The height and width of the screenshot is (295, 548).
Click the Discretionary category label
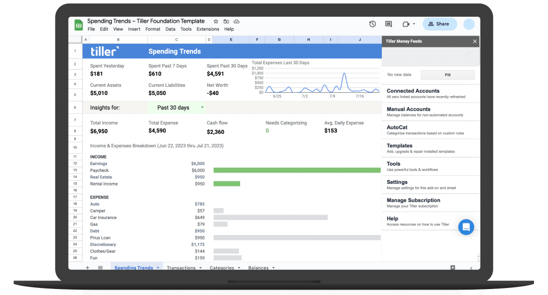pos(103,245)
